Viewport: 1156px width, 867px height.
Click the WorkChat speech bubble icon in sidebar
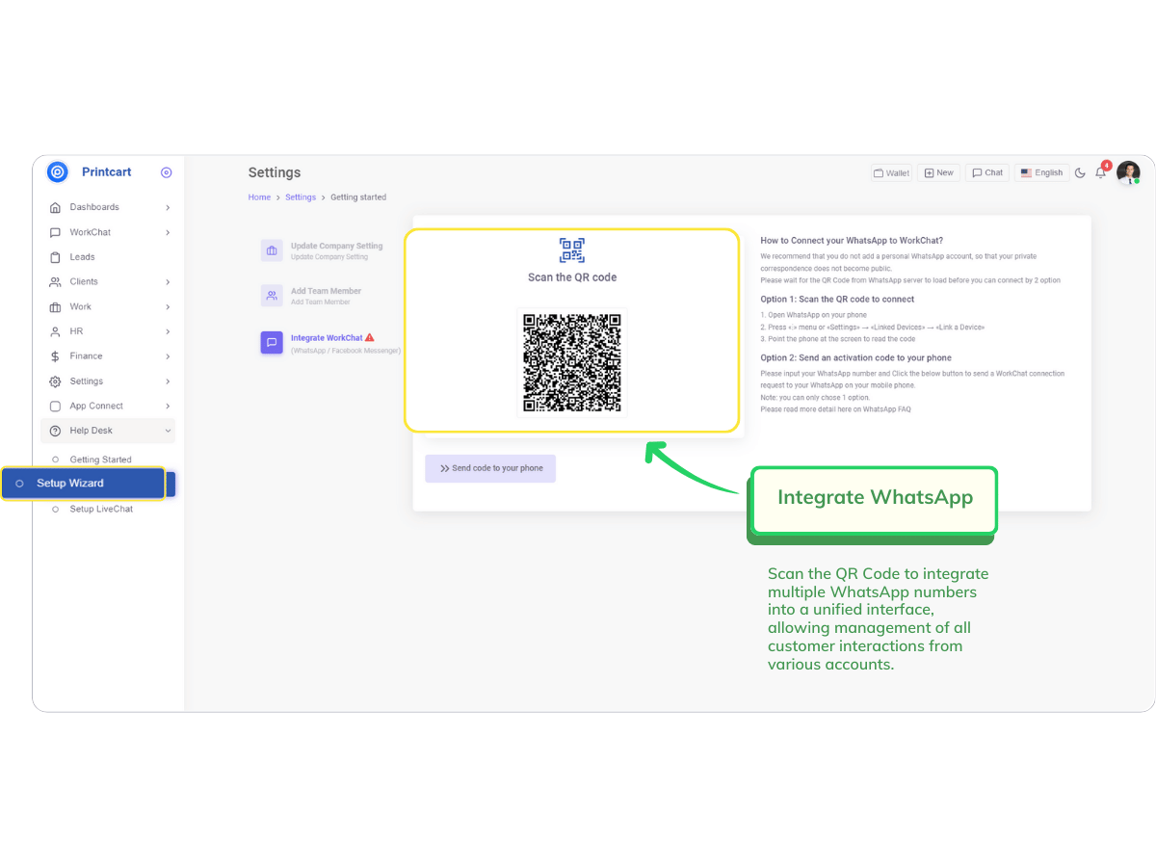55,232
